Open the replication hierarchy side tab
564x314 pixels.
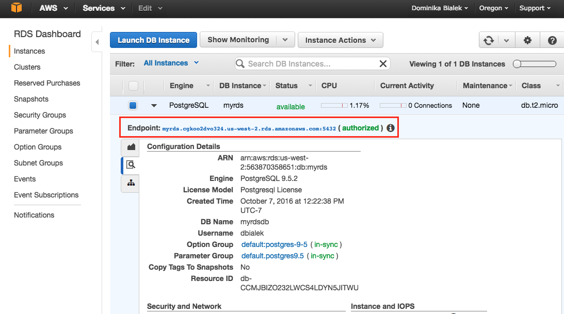point(131,183)
